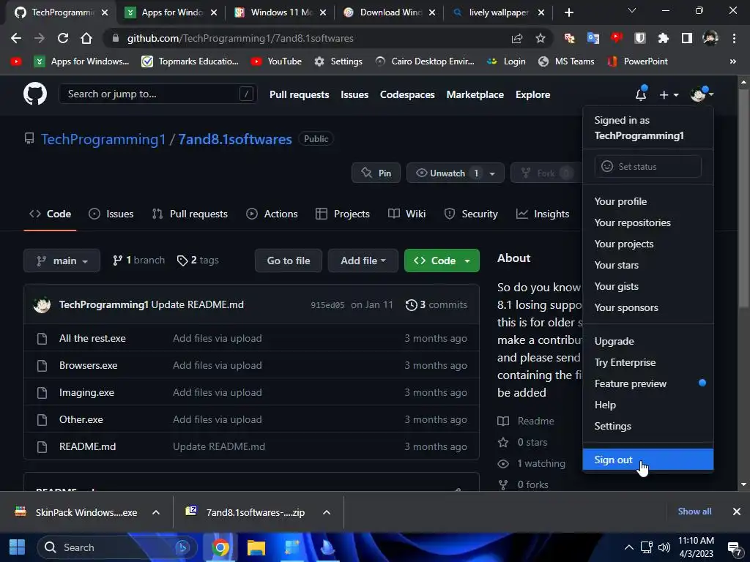750x562 pixels.
Task: Switch to Windows 11 tab
Action: [281, 12]
